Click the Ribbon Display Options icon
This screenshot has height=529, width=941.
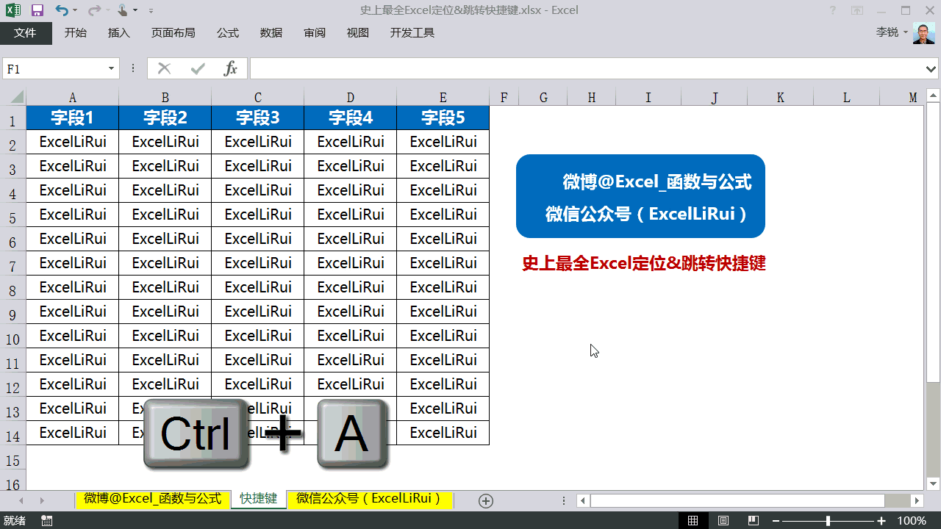pos(857,10)
